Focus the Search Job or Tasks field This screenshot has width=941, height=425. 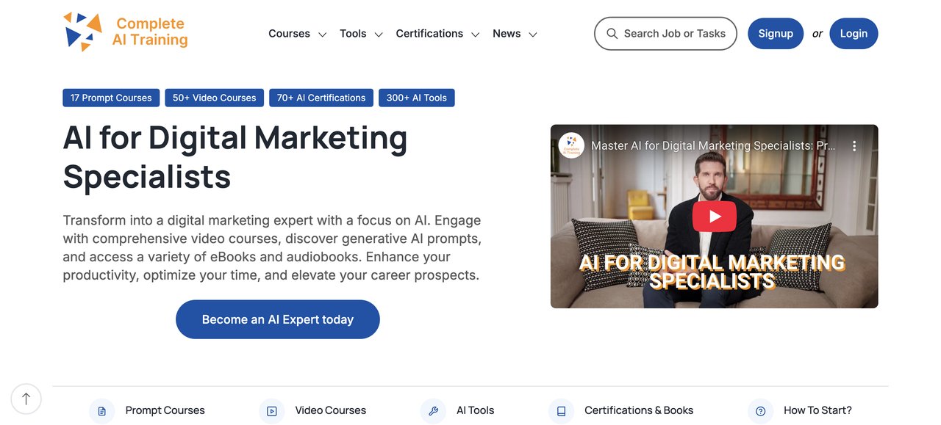pos(665,34)
